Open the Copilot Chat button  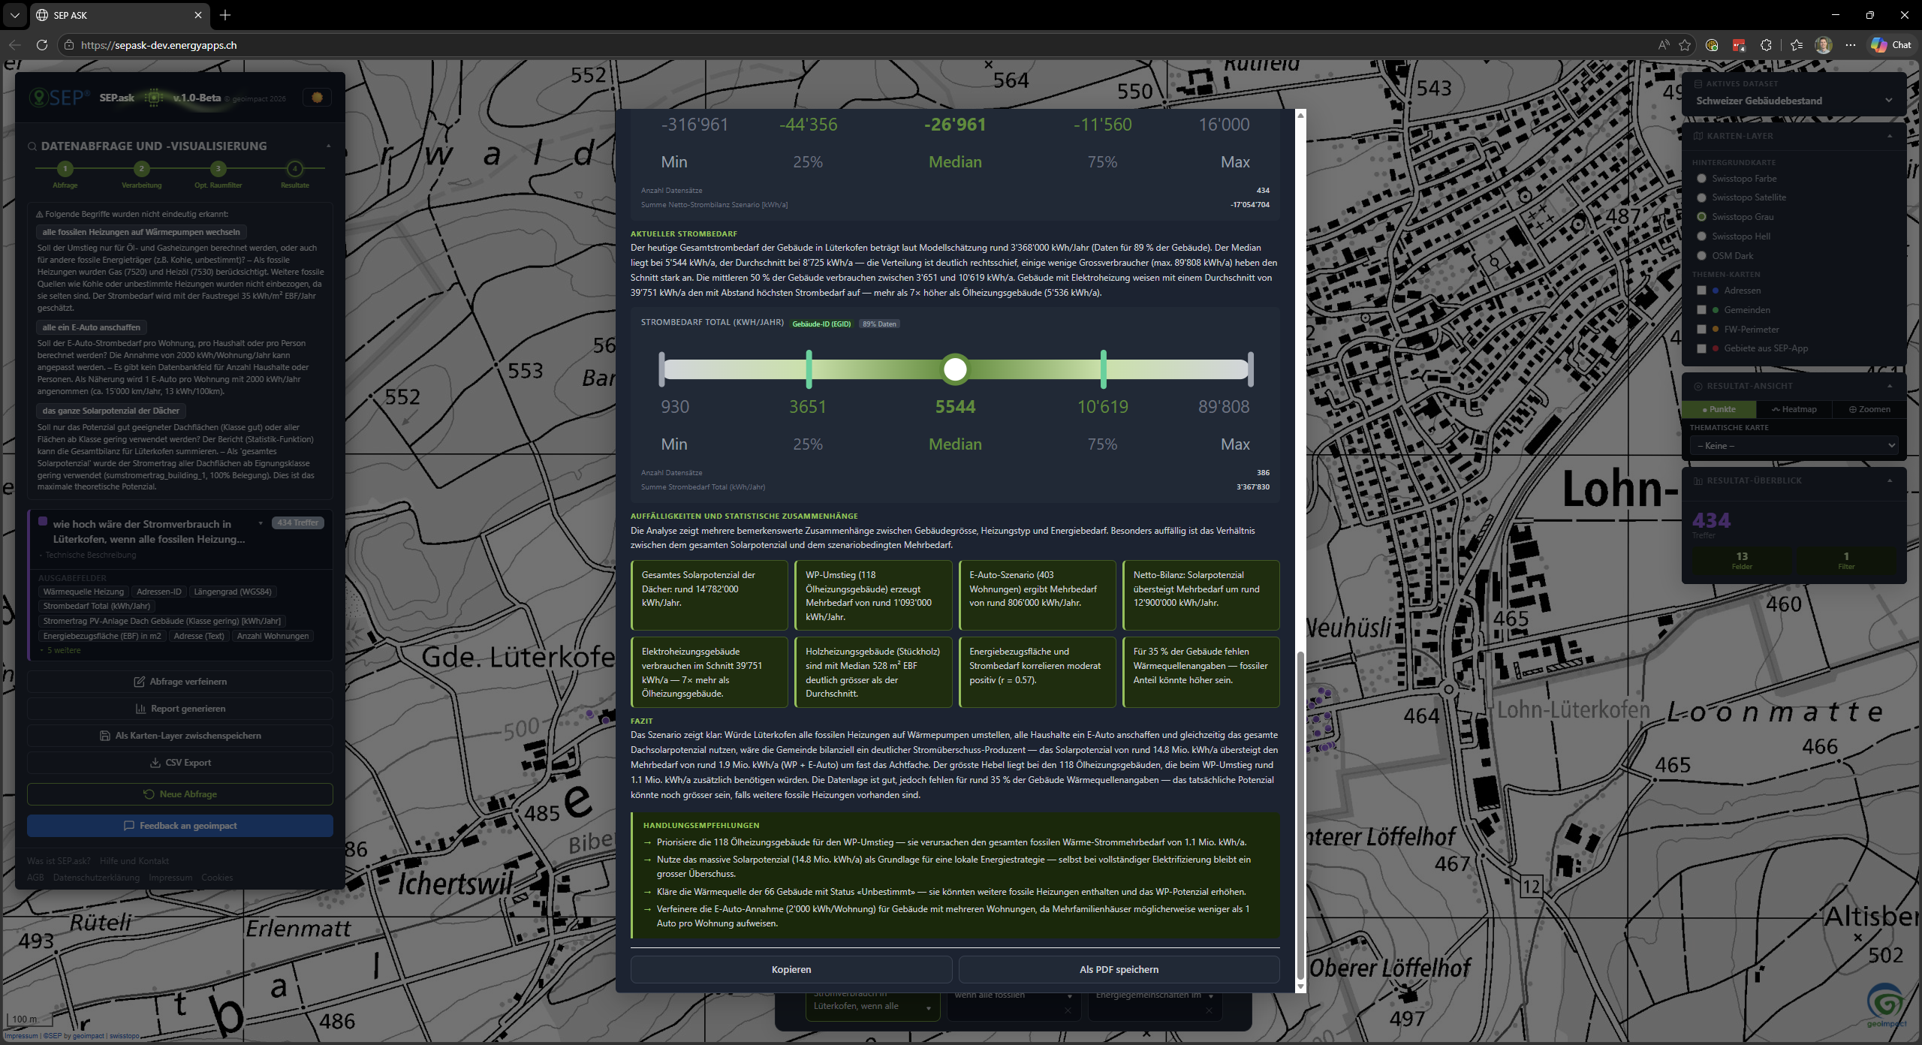1890,45
